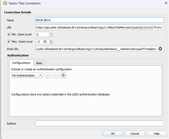Image resolution: width=169 pixels, height=139 pixels.
Task: Click the 'Connection Details' heading
Action: coord(18,12)
